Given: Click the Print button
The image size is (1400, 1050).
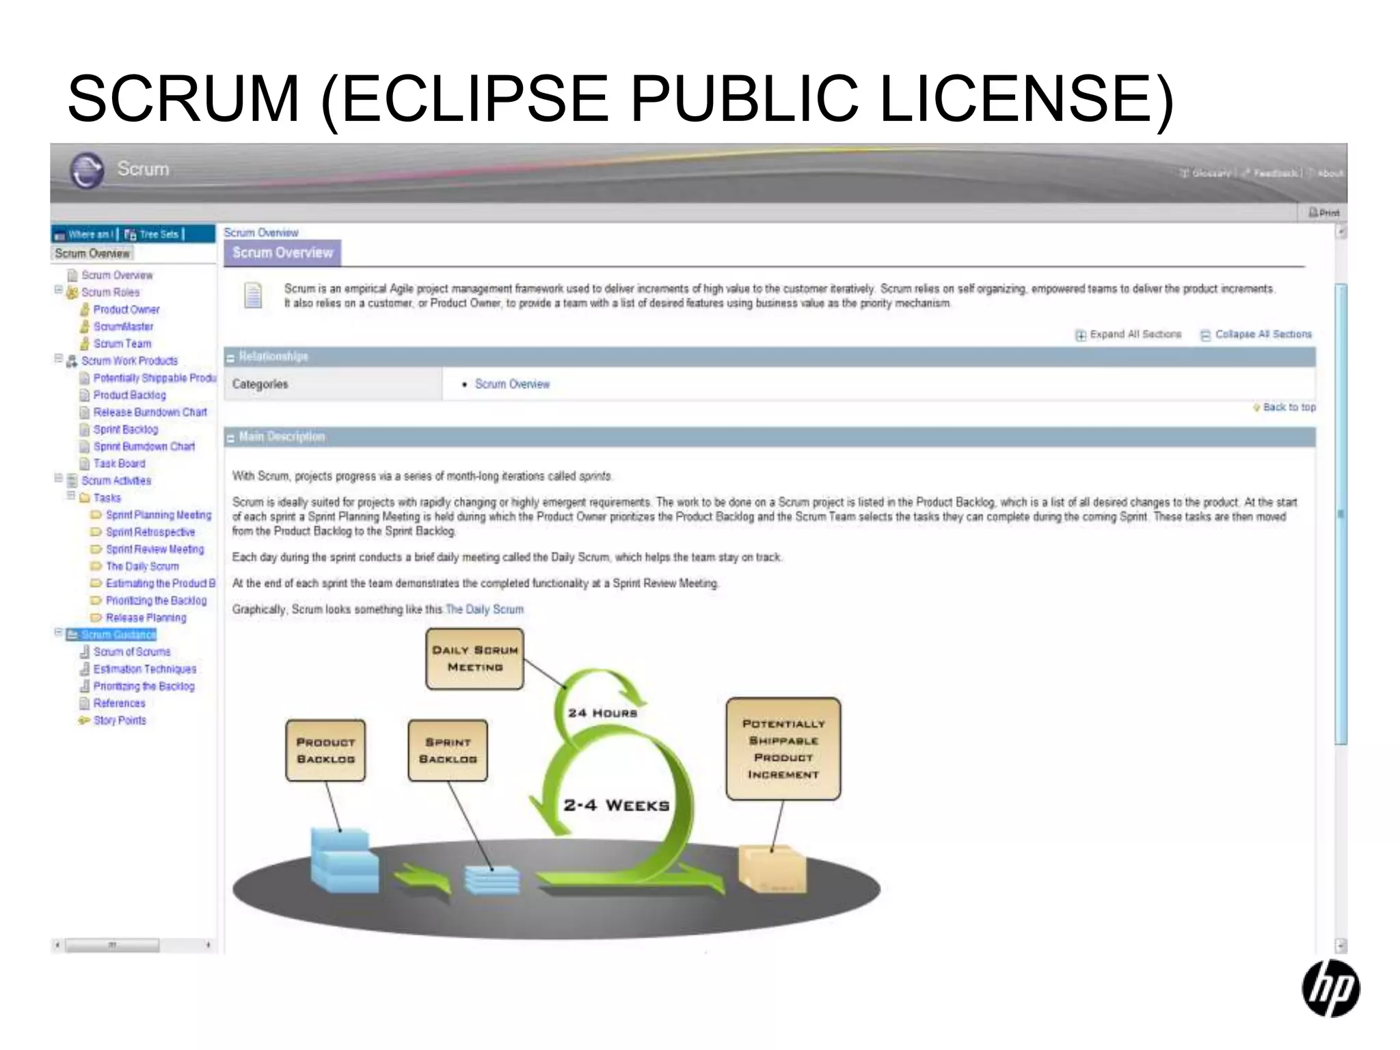Looking at the screenshot, I should 1324,213.
